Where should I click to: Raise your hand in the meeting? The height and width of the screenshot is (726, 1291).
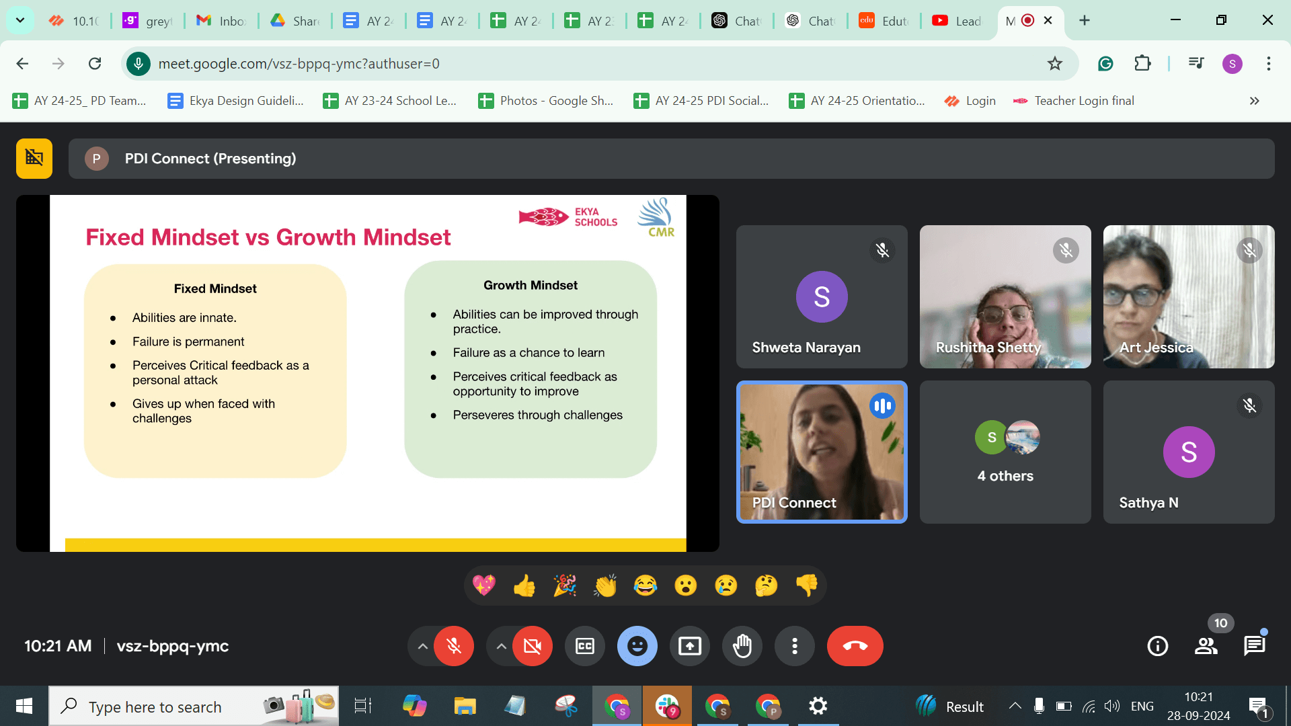[x=742, y=646]
